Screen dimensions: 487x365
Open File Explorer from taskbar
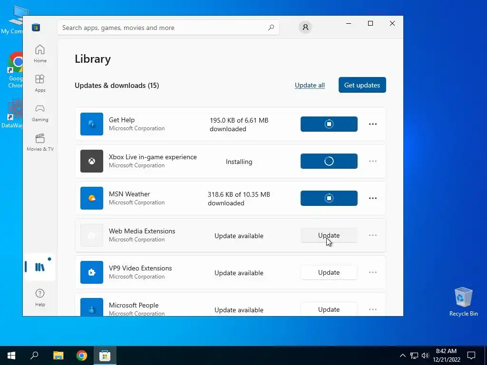pyautogui.click(x=58, y=355)
